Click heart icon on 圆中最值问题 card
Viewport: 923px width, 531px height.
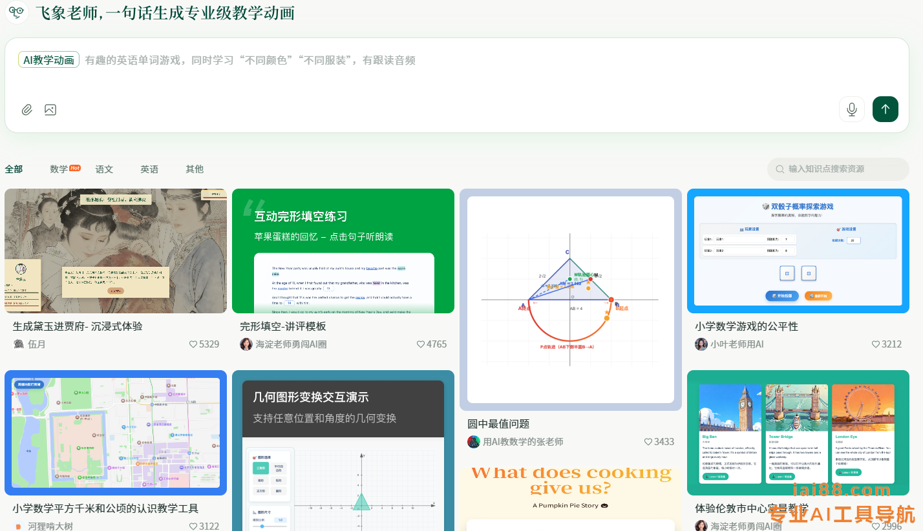pos(648,442)
